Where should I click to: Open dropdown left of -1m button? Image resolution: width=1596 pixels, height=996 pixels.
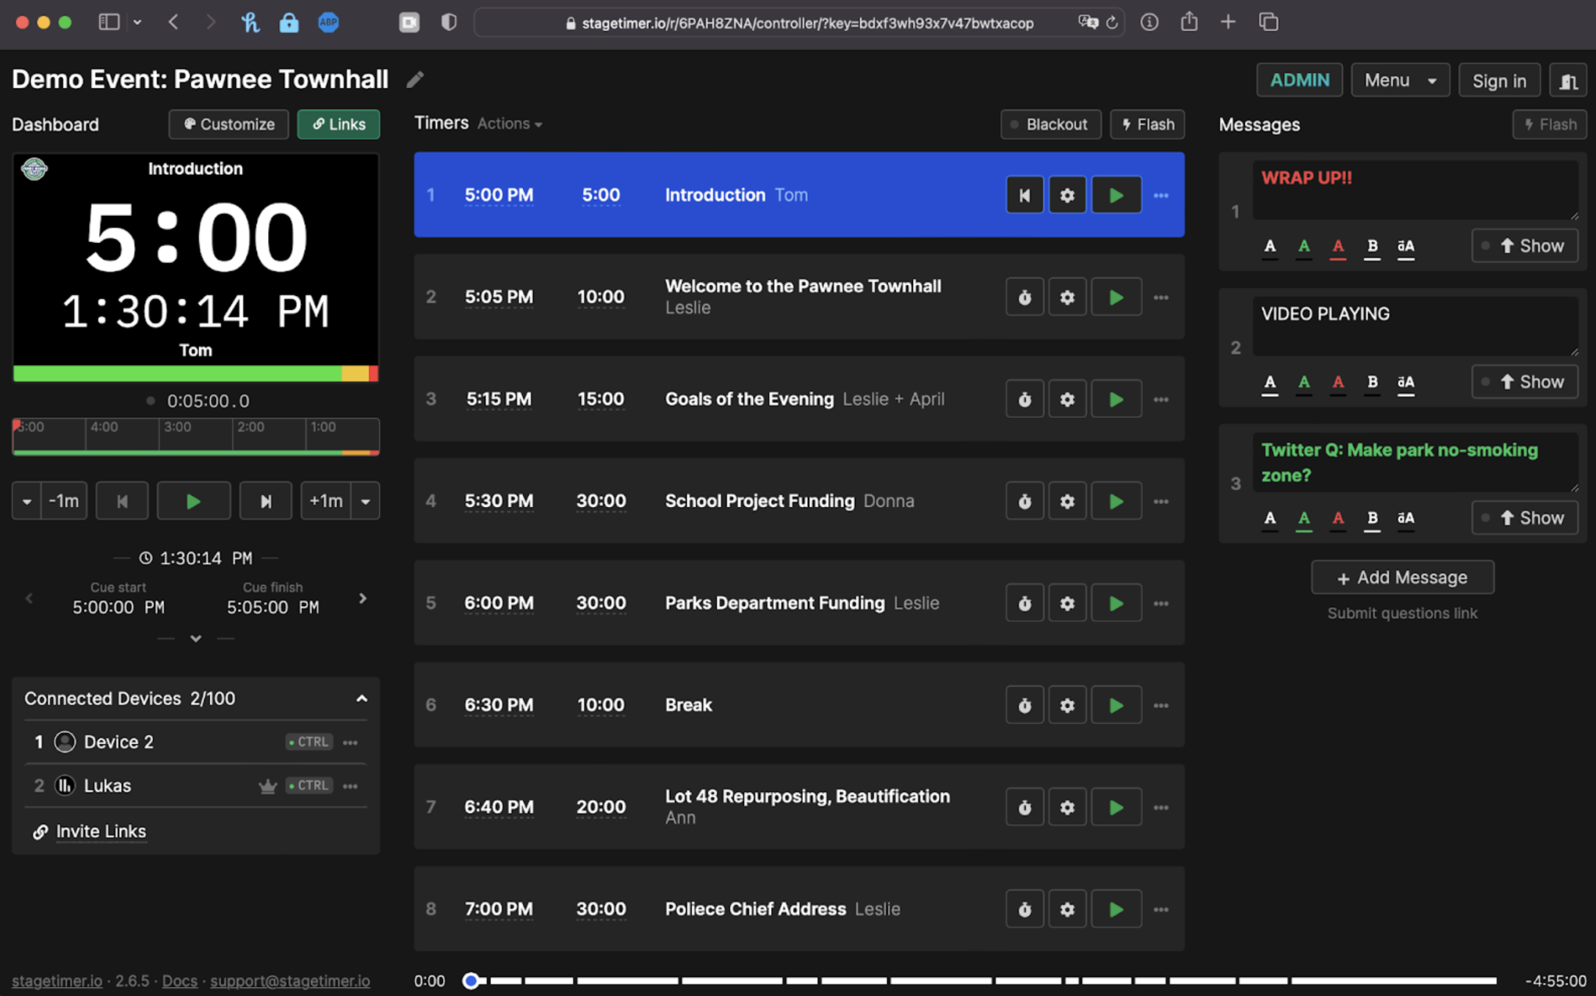[x=26, y=502]
